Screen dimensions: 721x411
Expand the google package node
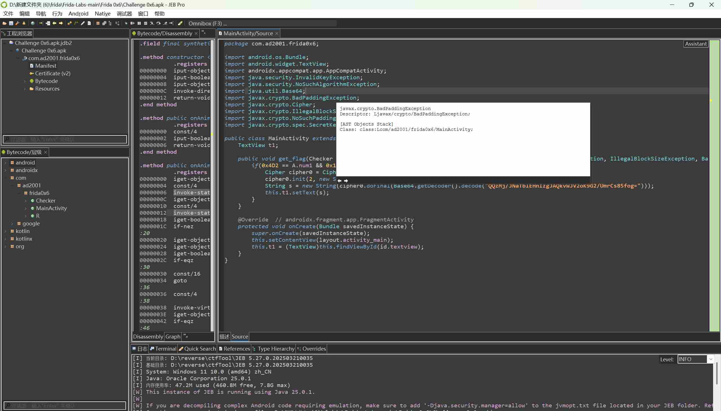[12, 224]
